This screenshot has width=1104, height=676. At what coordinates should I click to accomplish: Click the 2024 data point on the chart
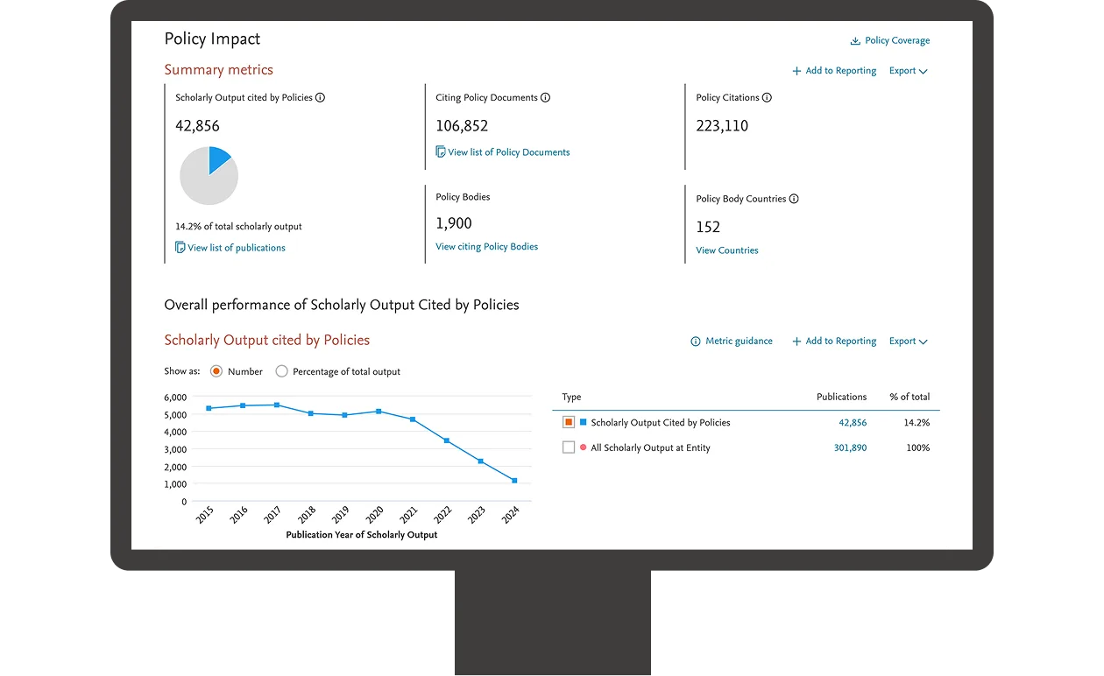point(513,480)
